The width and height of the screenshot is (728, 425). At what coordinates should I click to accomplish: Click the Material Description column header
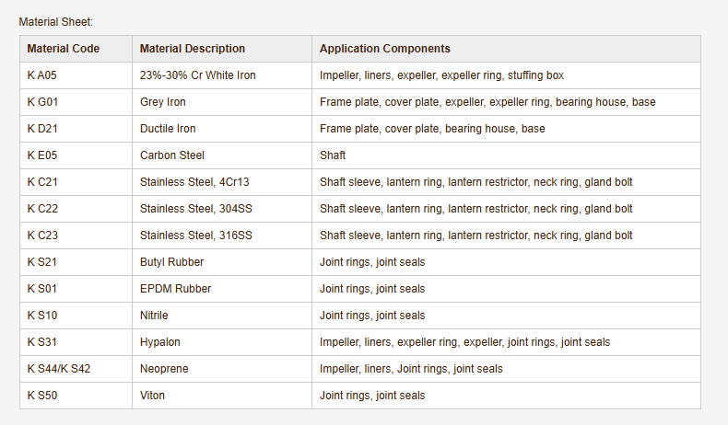pos(193,49)
